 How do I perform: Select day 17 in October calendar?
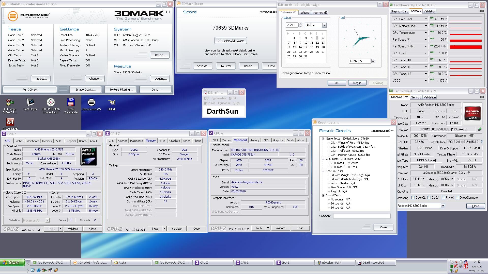(x=306, y=47)
